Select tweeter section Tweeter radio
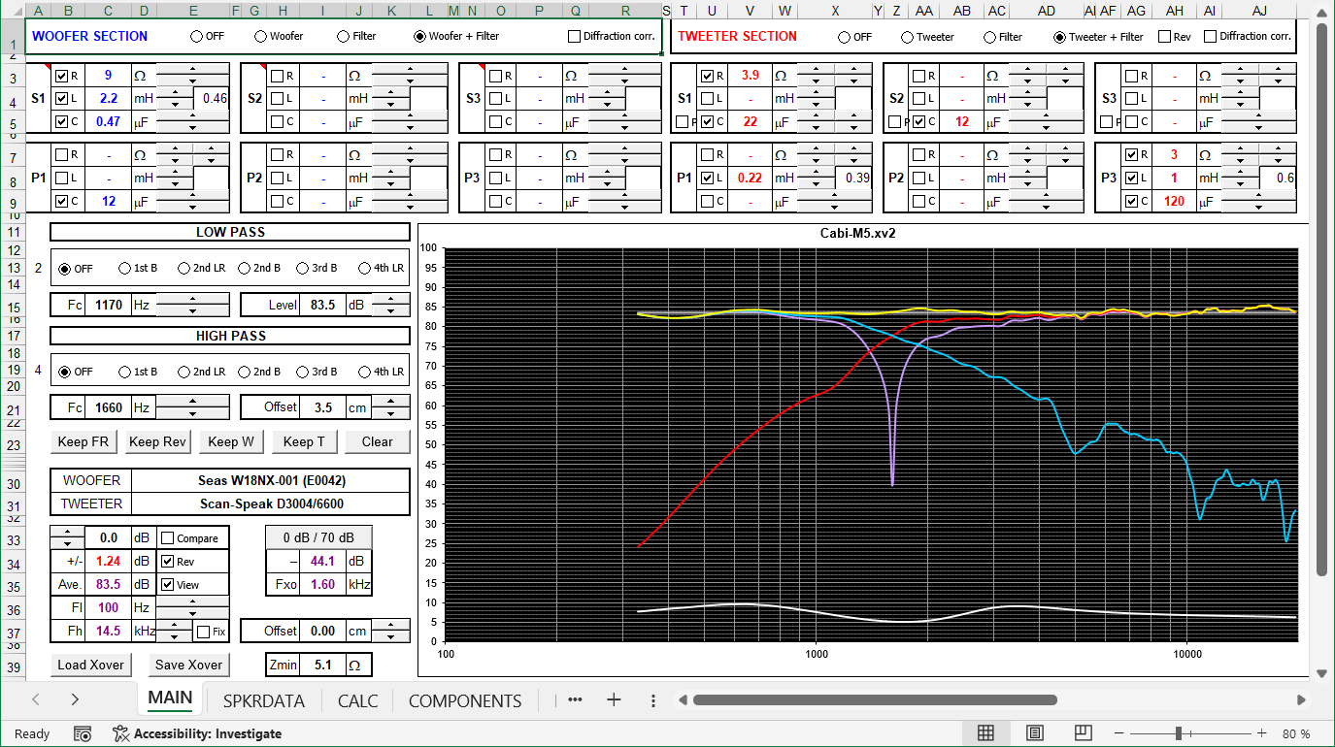Viewport: 1335px width, 747px height. (x=908, y=37)
